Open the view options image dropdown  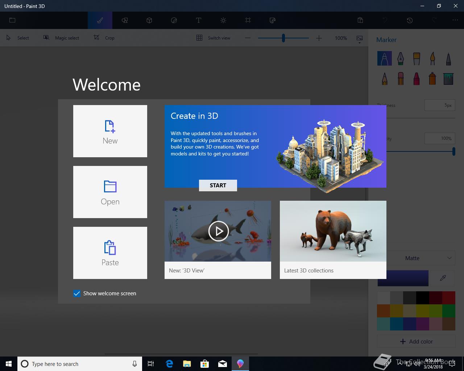click(360, 38)
